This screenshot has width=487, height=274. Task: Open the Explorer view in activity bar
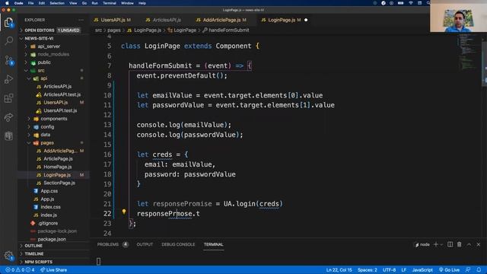pyautogui.click(x=8, y=23)
